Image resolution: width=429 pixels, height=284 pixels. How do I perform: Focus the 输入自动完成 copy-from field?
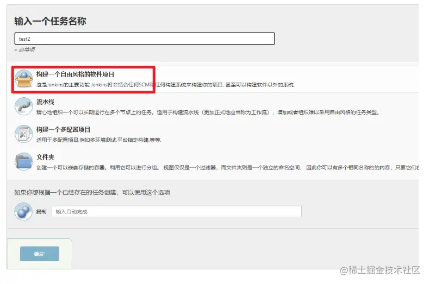(177, 212)
